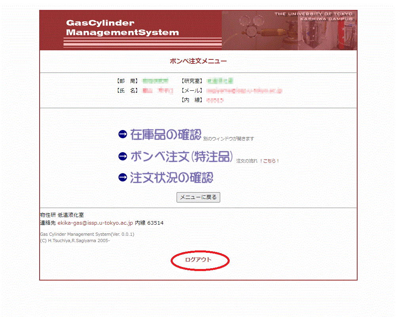
Task: Click THE UNIVERSITY OF TOKYO KASHIWA CAMPUS text
Action: coord(313,16)
